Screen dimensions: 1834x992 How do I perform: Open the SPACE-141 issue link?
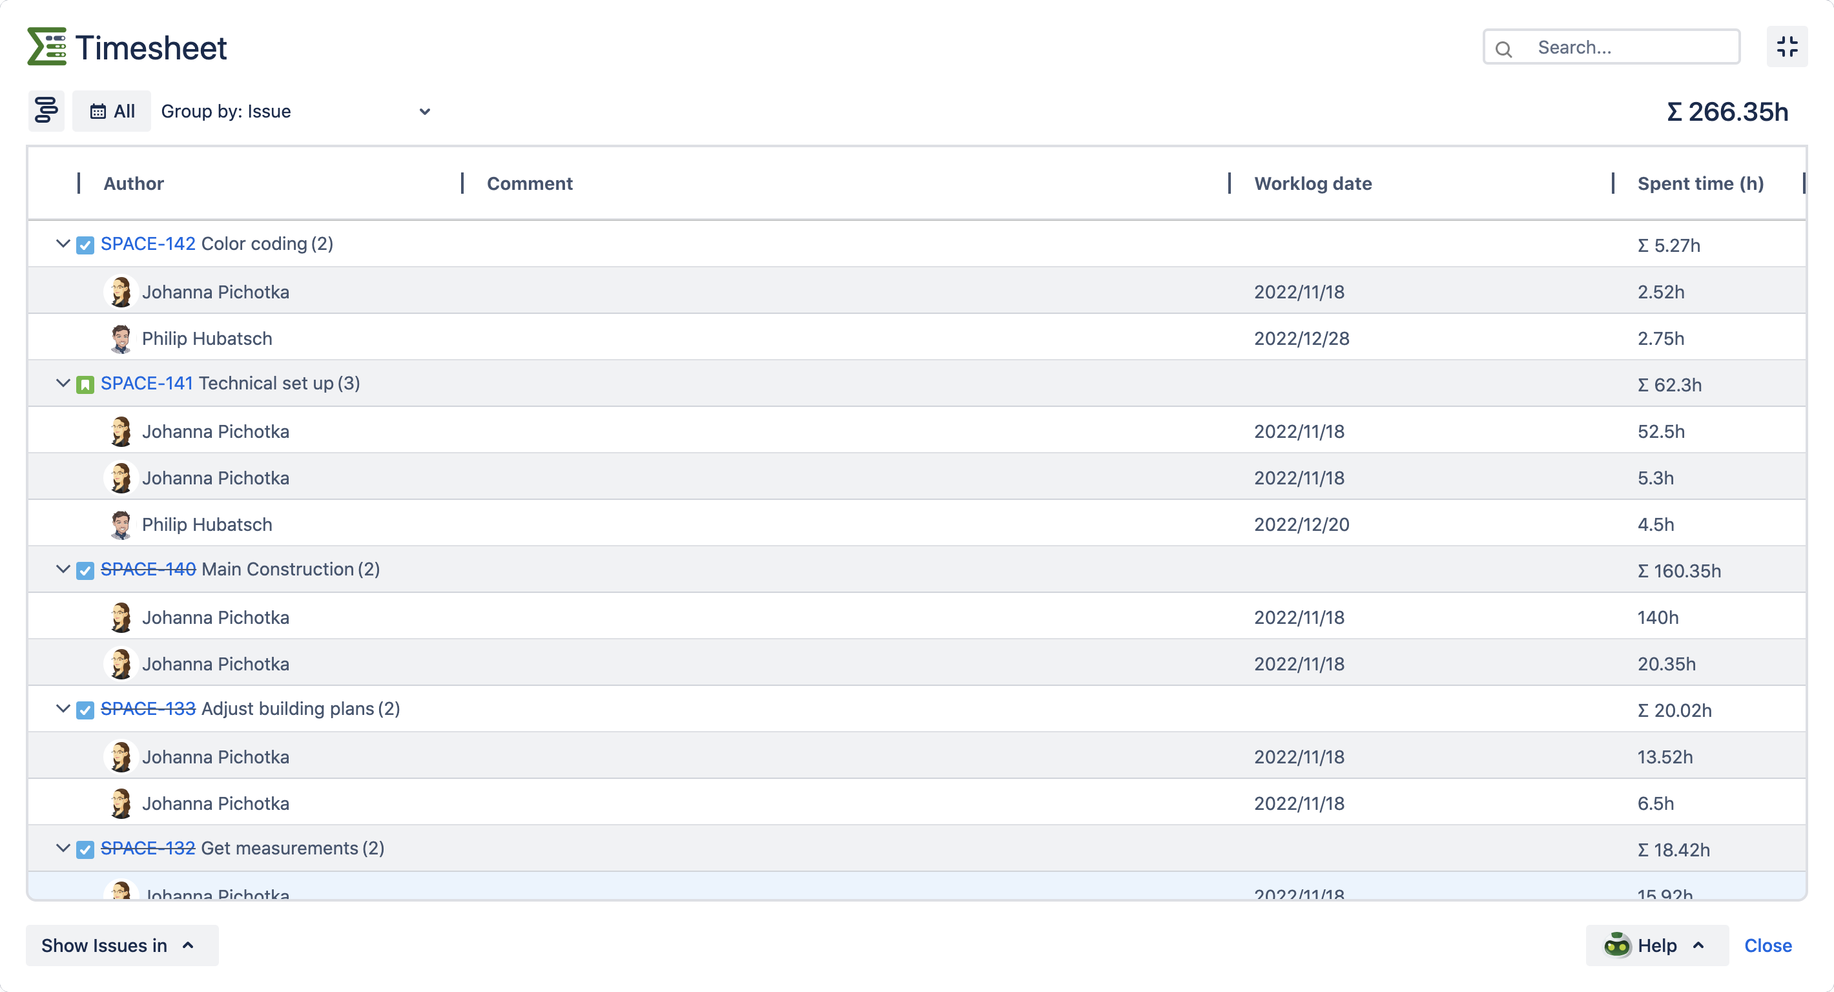coord(147,383)
